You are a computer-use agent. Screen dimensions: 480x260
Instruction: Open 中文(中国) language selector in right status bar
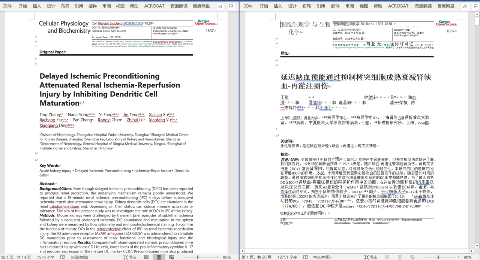point(322,257)
